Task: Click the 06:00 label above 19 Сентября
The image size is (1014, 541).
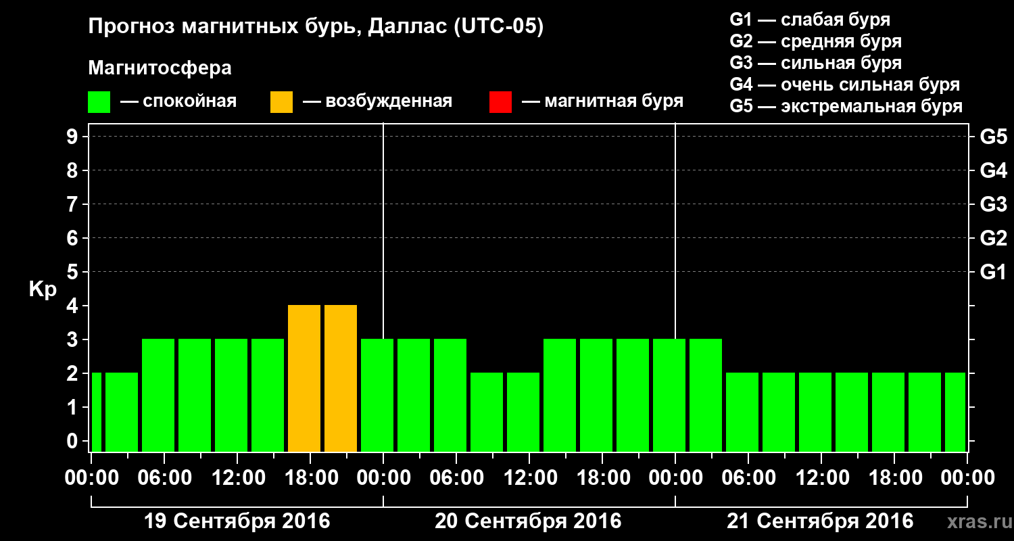Action: click(x=164, y=478)
